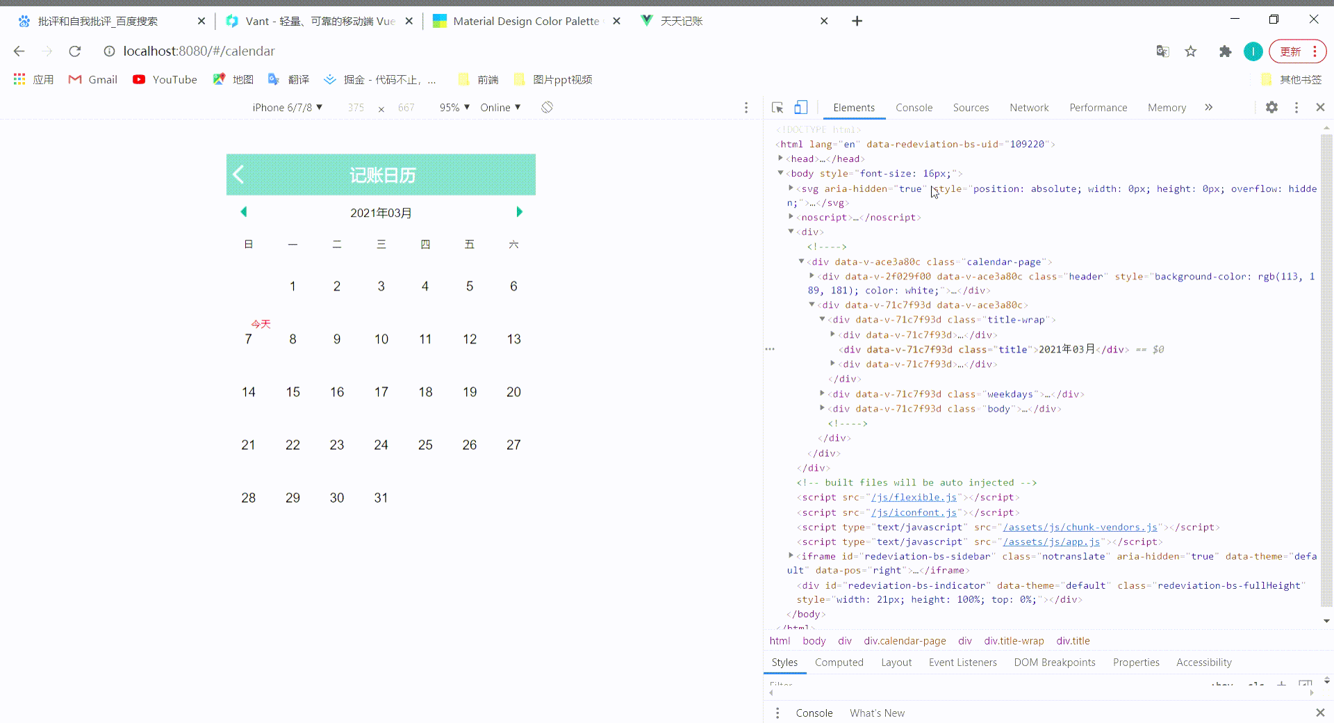This screenshot has width=1334, height=723.
Task: Click the viewport width field 375
Action: tap(356, 108)
